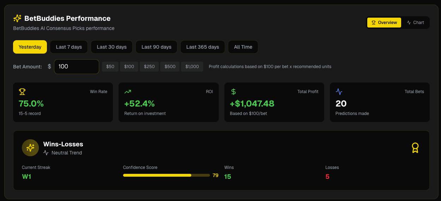This screenshot has width=441, height=201.
Task: Click the 75.0% win rate value
Action: coord(31,104)
